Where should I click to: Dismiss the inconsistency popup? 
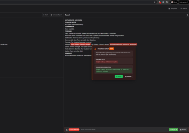pos(128,76)
